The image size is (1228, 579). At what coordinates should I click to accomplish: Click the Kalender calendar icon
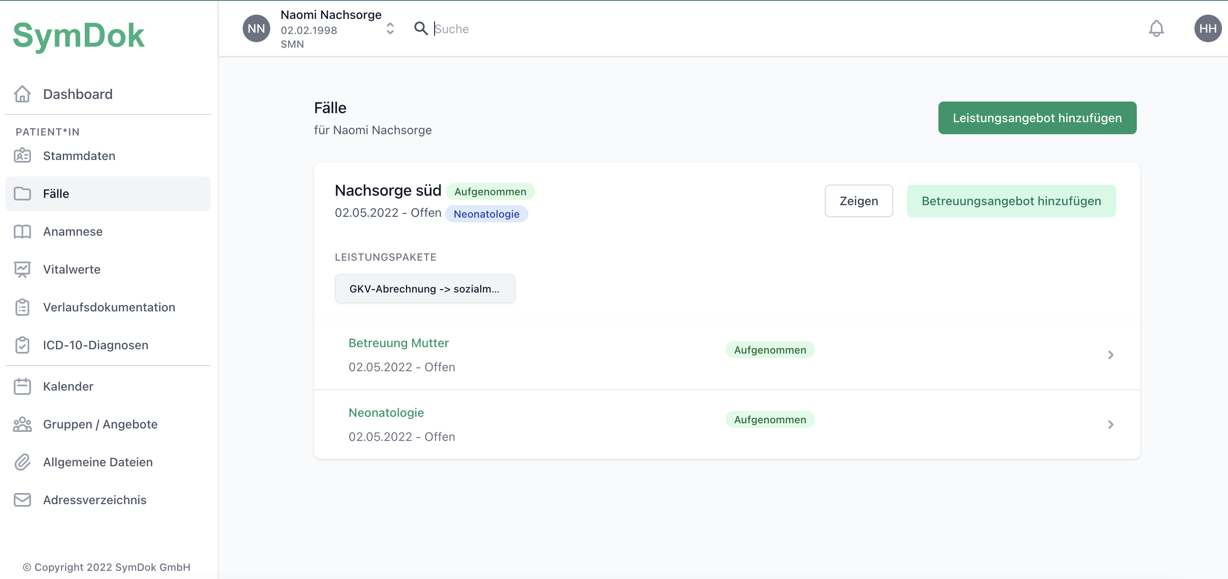click(x=22, y=386)
